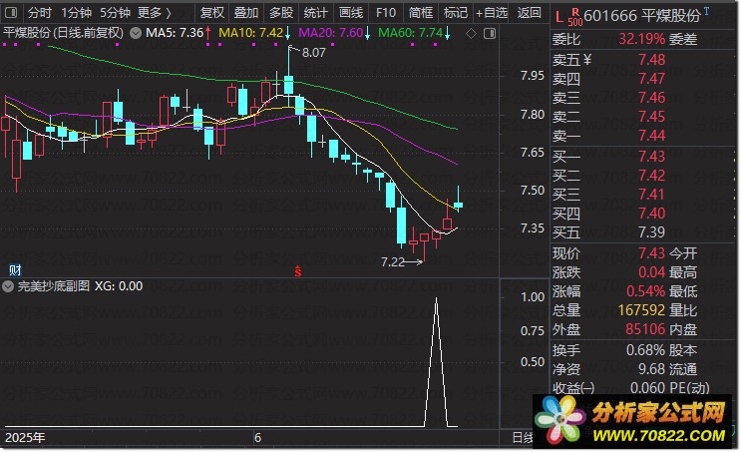742x452 pixels.
Task: Click 卖三 ask price 7.46
Action: pyautogui.click(x=651, y=98)
